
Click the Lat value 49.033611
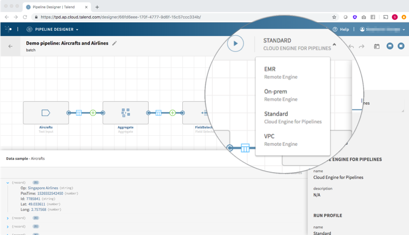tap(37, 204)
